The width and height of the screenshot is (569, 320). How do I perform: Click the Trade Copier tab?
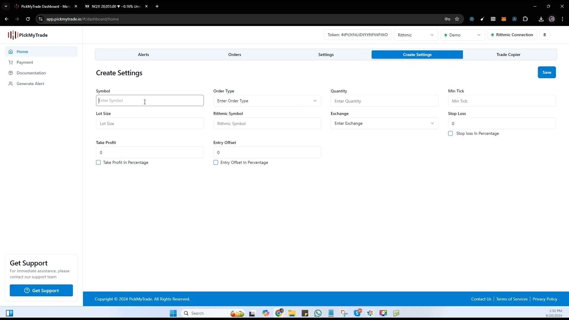coord(509,54)
